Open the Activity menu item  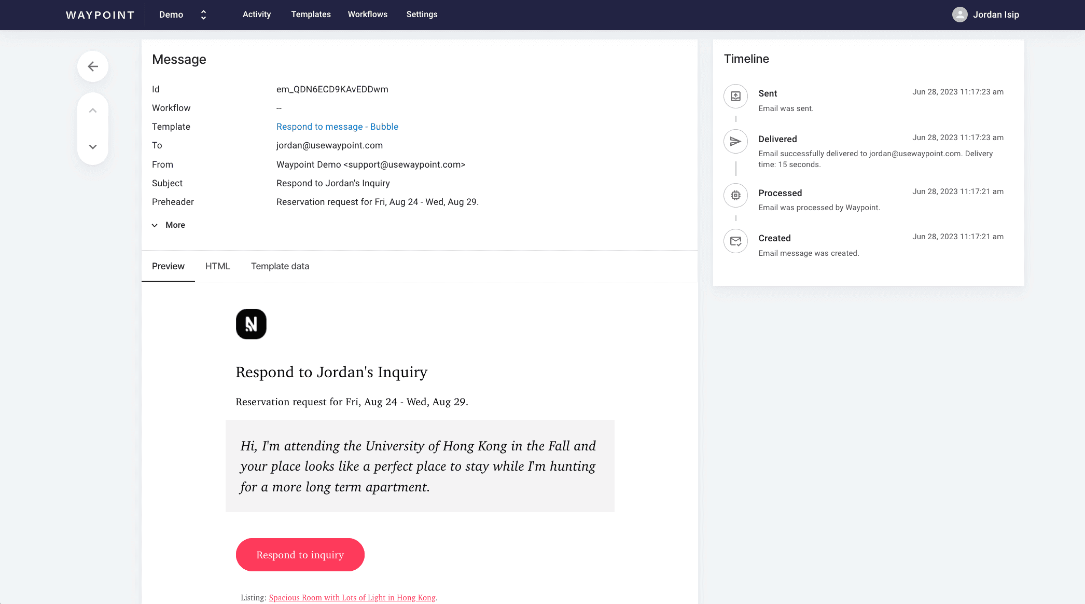tap(257, 15)
